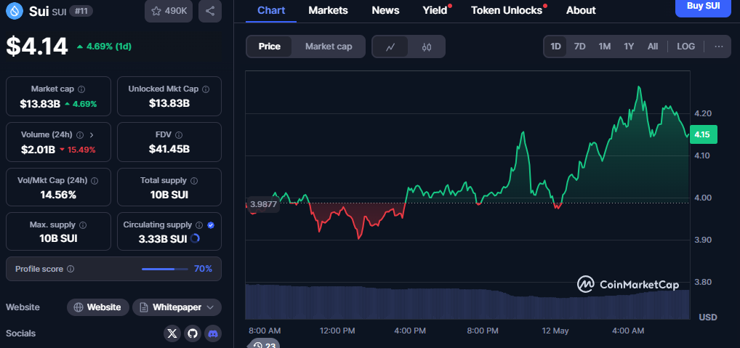Click the $41.45B FDV value

click(169, 150)
